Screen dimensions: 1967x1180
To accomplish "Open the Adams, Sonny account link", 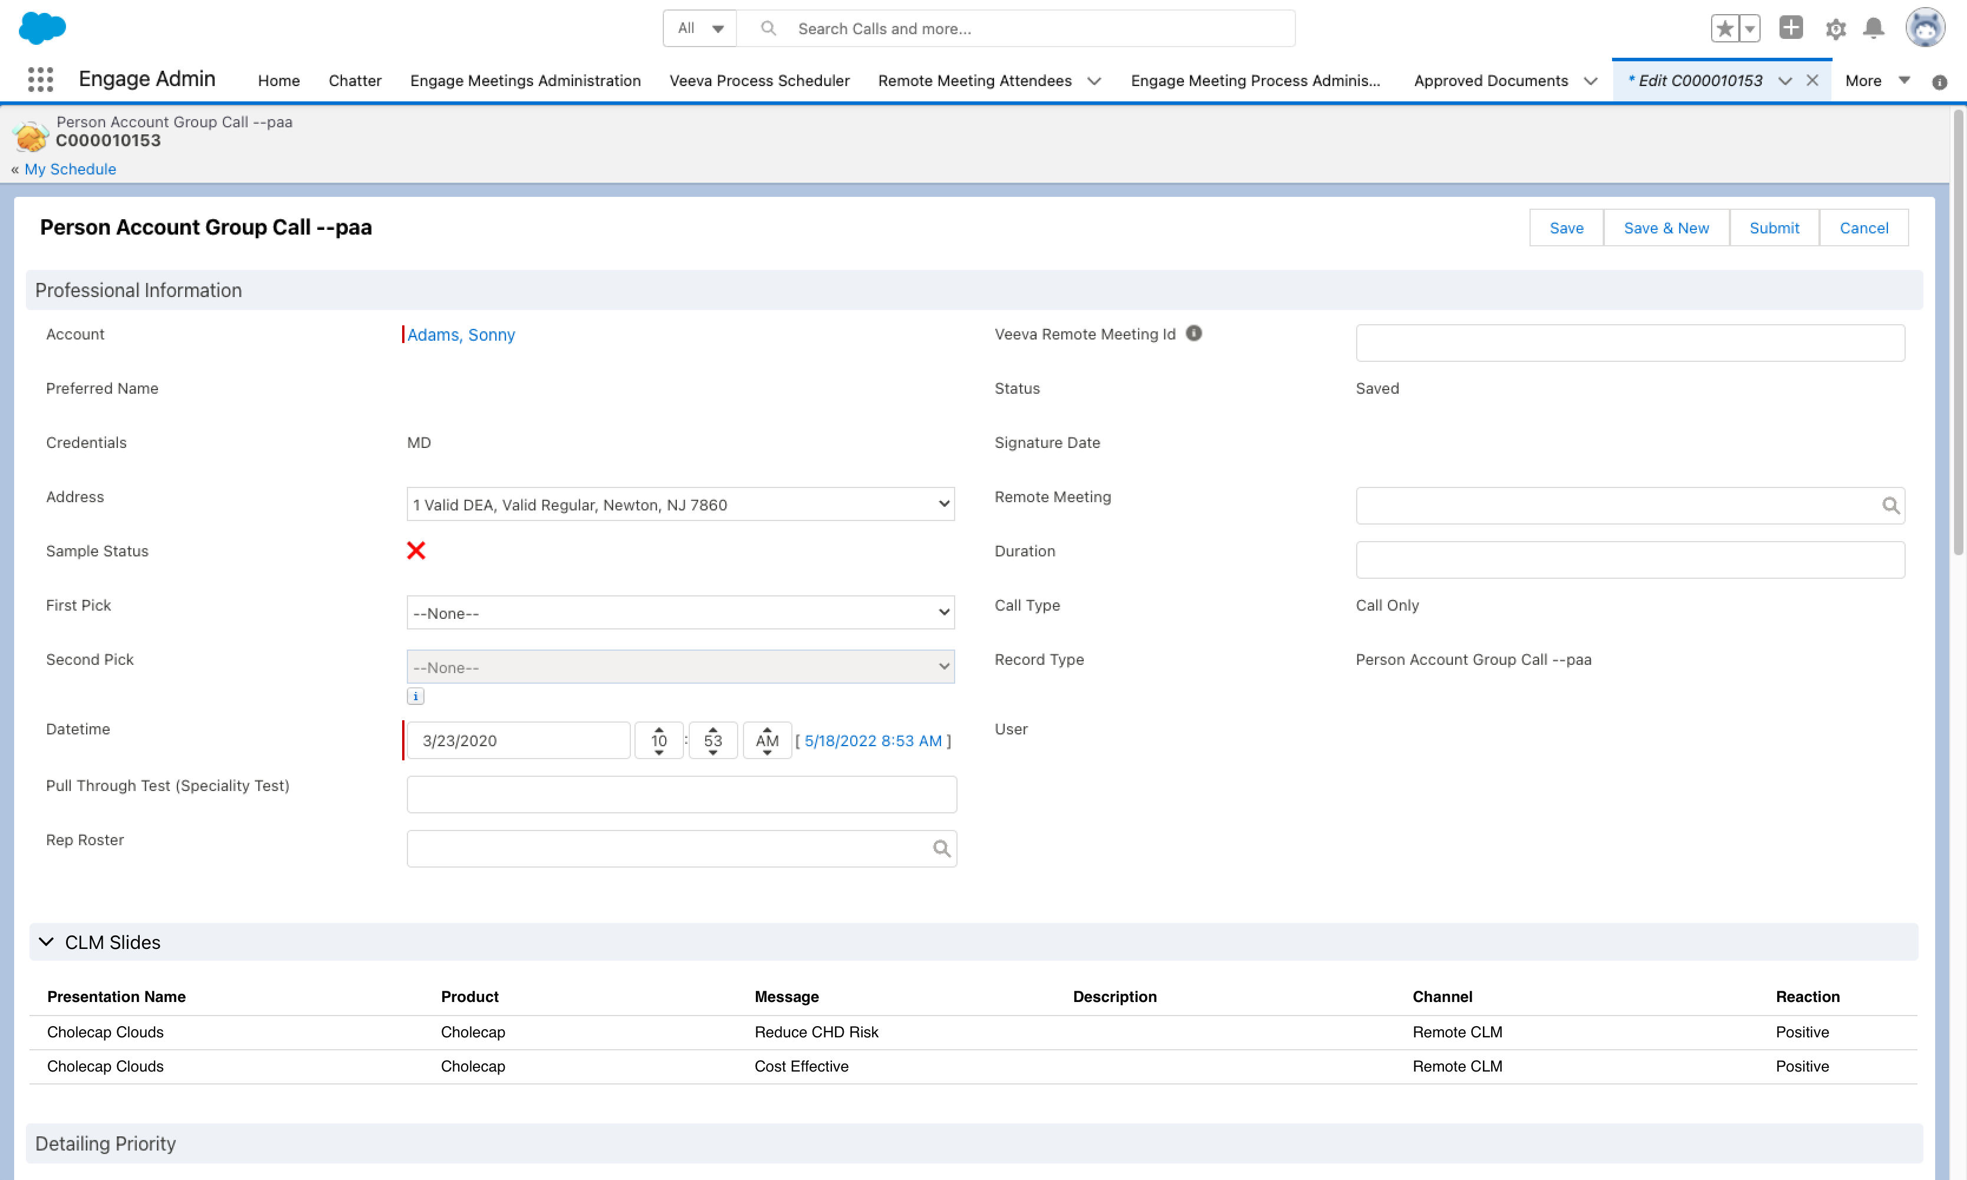I will point(460,335).
